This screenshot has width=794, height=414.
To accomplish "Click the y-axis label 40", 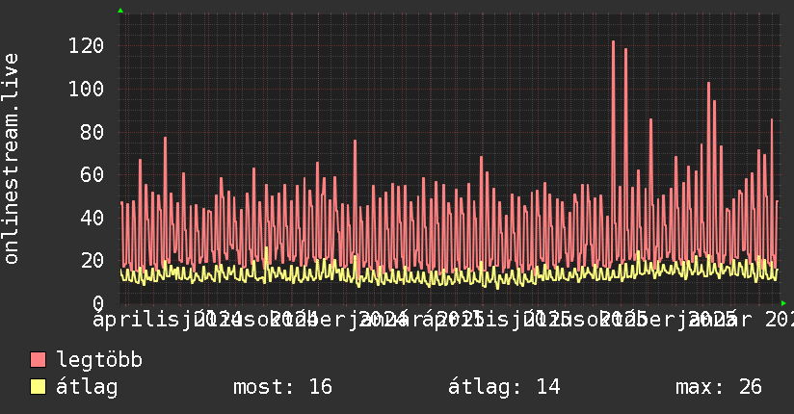I will [x=93, y=219].
